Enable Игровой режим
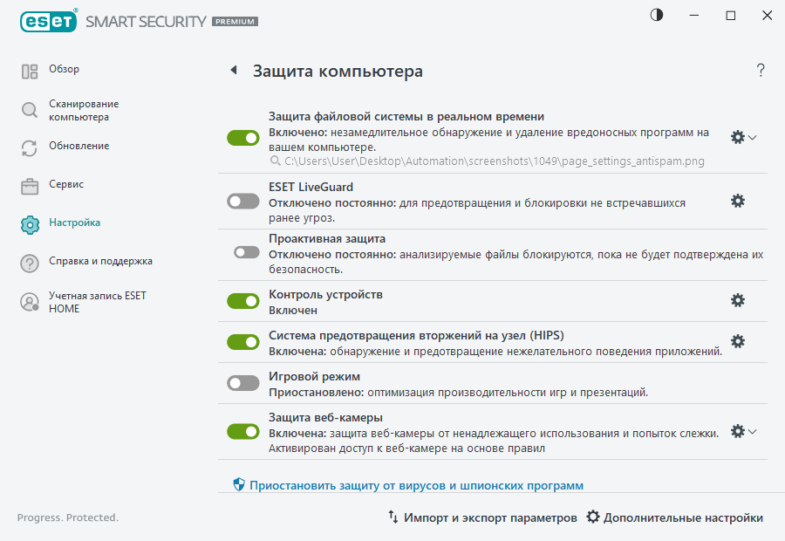 click(x=242, y=382)
